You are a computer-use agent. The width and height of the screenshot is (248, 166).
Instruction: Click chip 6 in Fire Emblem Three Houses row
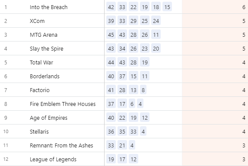pos(132,104)
